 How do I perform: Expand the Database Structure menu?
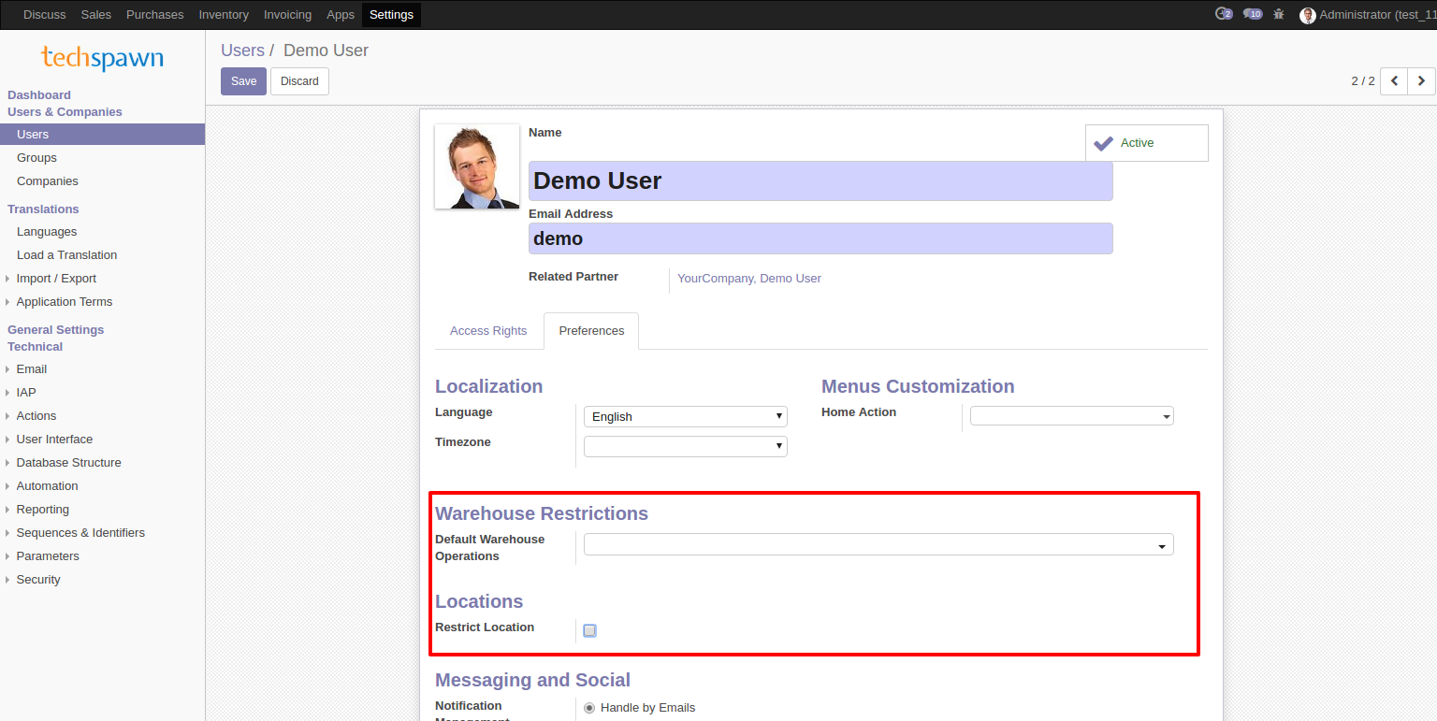(x=68, y=463)
